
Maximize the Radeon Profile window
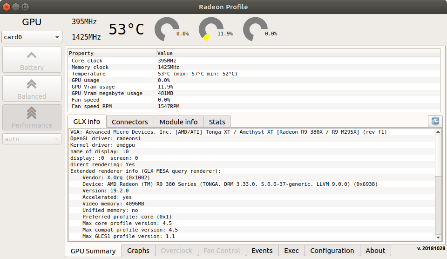[25, 7]
